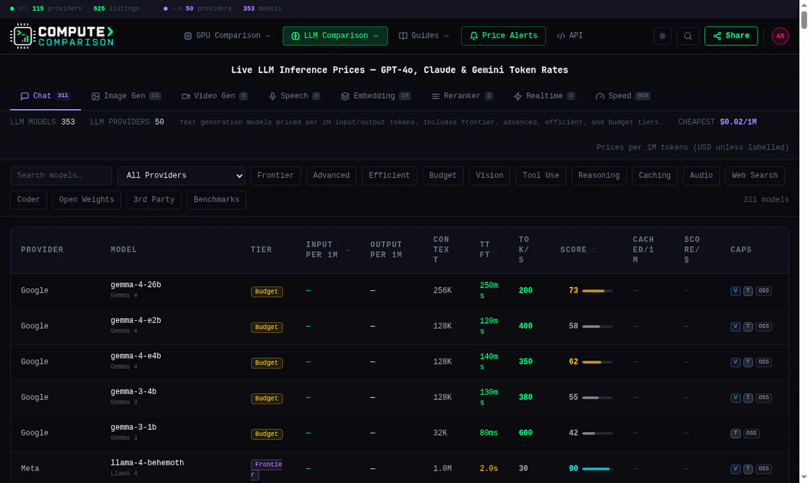
Task: Toggle the Open Weights filter
Action: pos(86,200)
